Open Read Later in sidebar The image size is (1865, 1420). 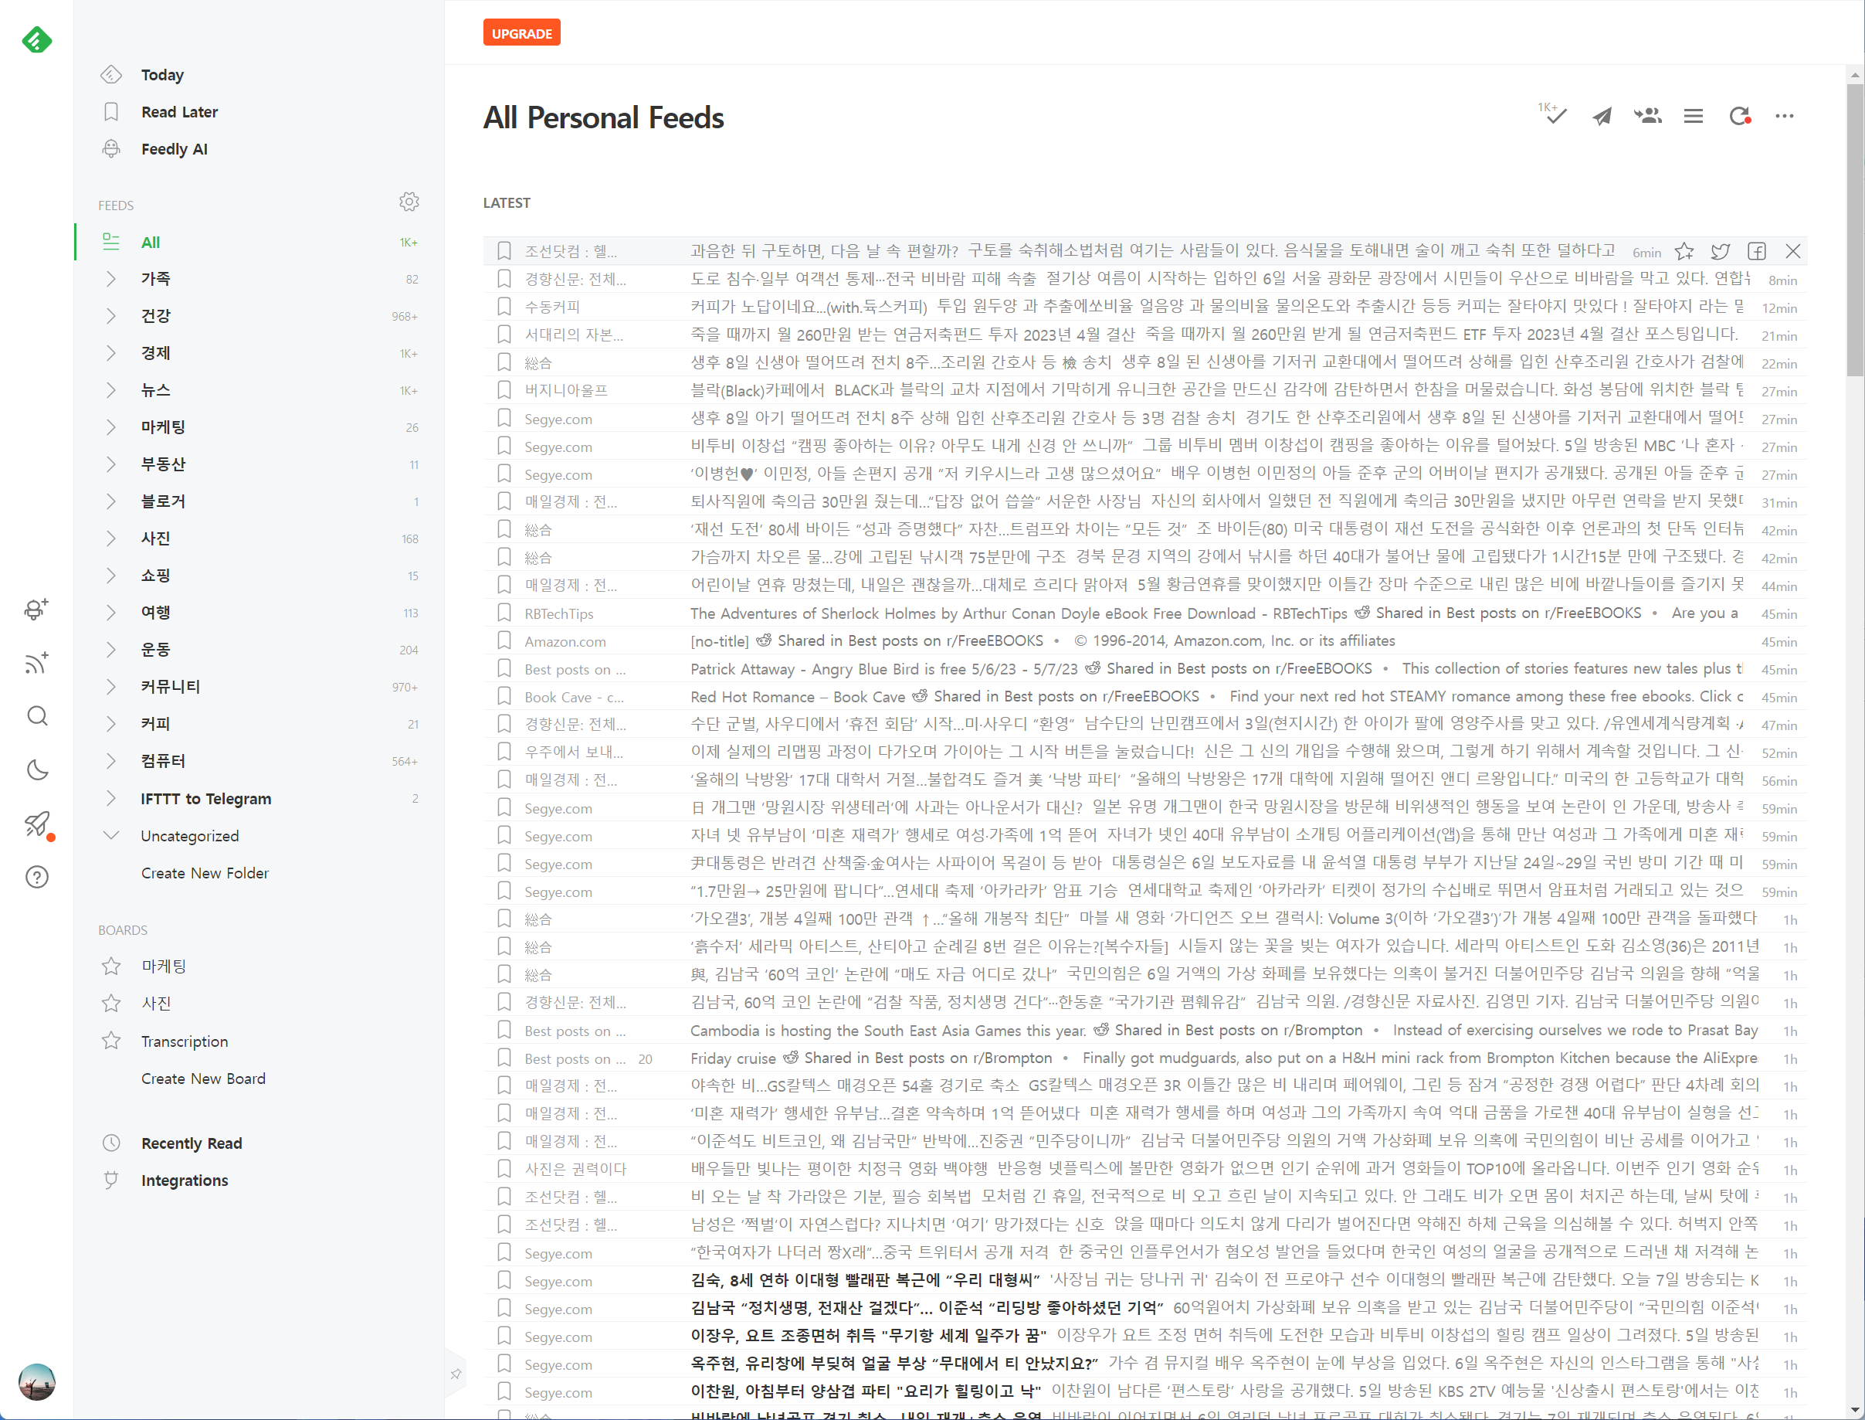point(179,111)
